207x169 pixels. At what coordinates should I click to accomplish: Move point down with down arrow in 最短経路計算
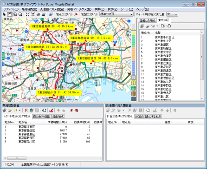point(64,110)
